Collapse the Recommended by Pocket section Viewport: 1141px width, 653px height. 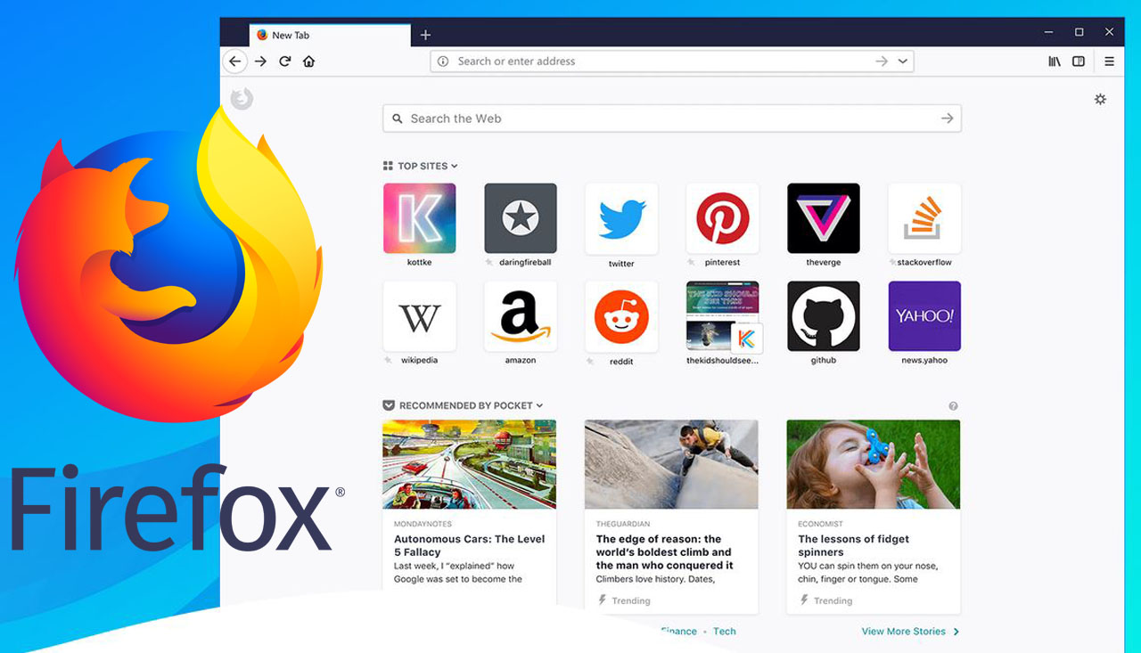[463, 405]
